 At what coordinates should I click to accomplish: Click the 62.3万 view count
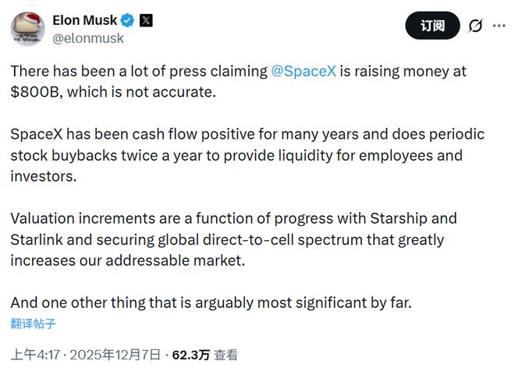(x=191, y=355)
